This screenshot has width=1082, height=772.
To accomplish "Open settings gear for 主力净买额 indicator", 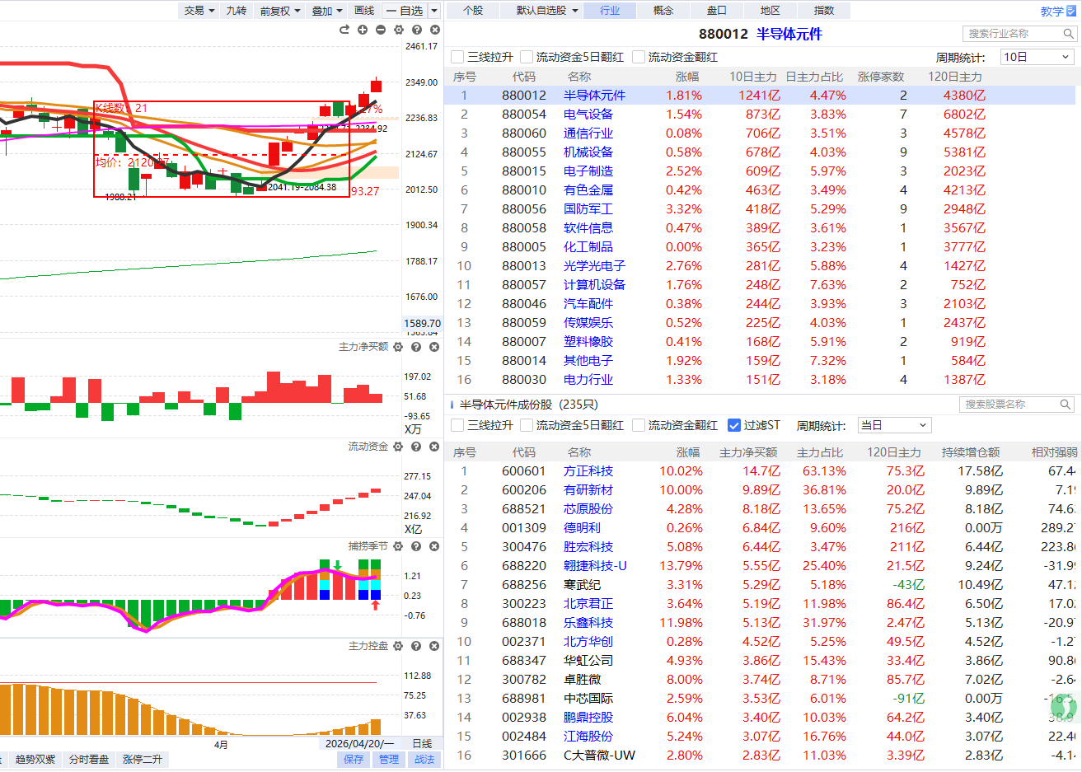I will (x=399, y=347).
